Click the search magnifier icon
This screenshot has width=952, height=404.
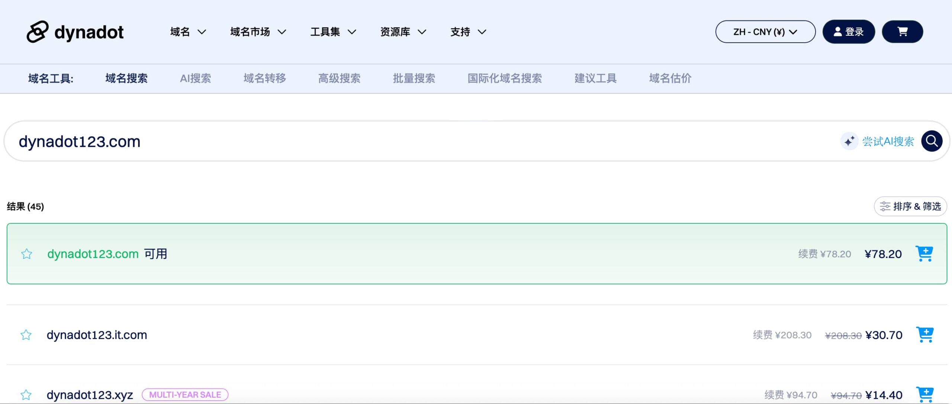pyautogui.click(x=931, y=141)
